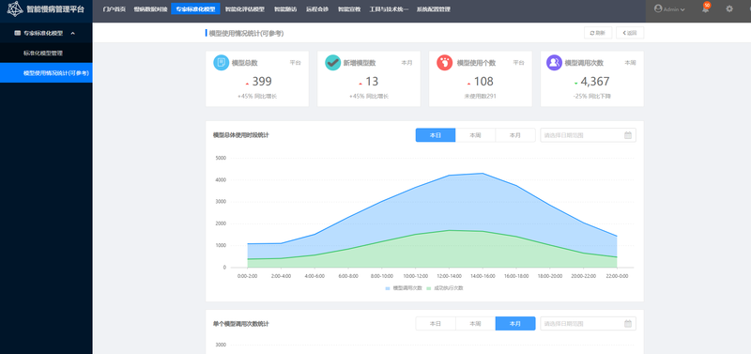This screenshot has height=354, width=751.
Task: Click the 返回 back button
Action: pos(630,33)
